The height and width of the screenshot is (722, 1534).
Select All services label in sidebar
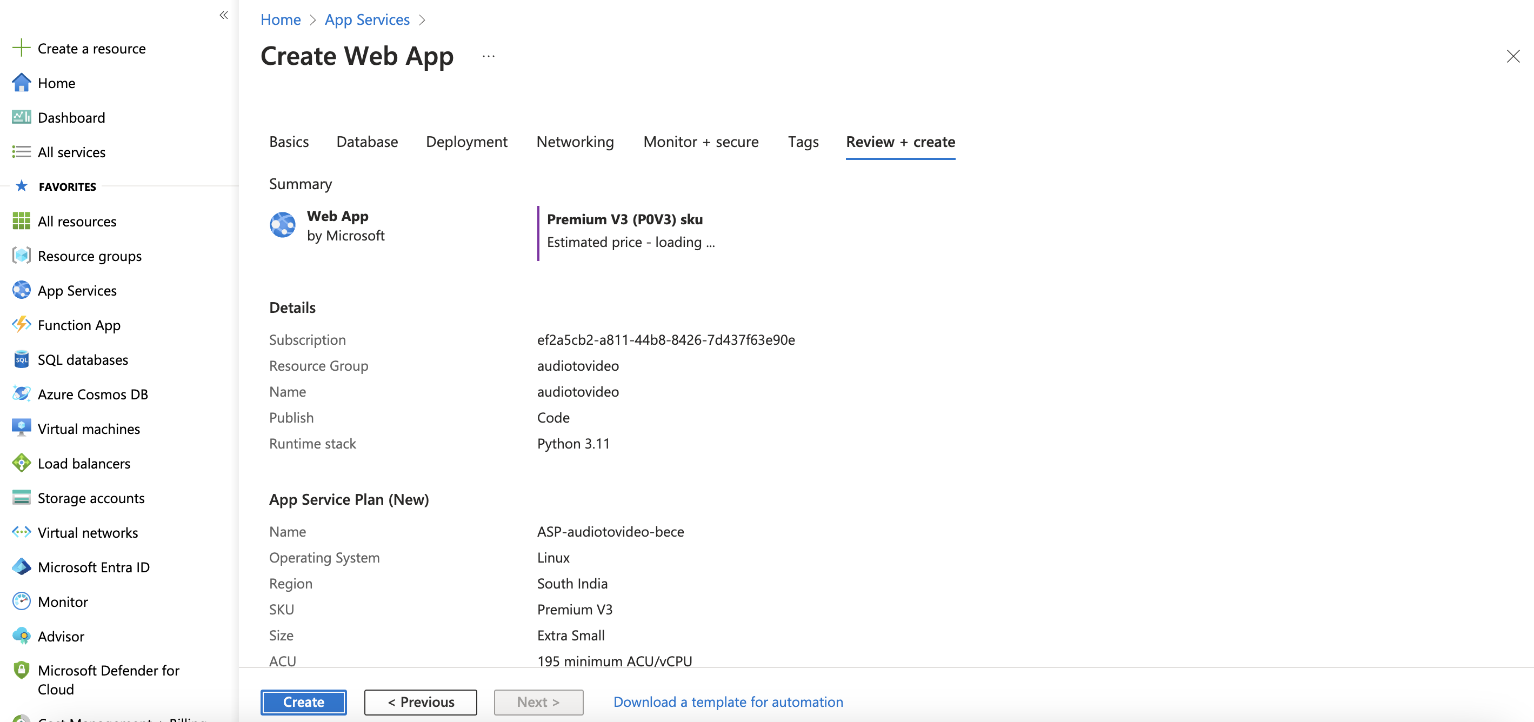point(71,152)
